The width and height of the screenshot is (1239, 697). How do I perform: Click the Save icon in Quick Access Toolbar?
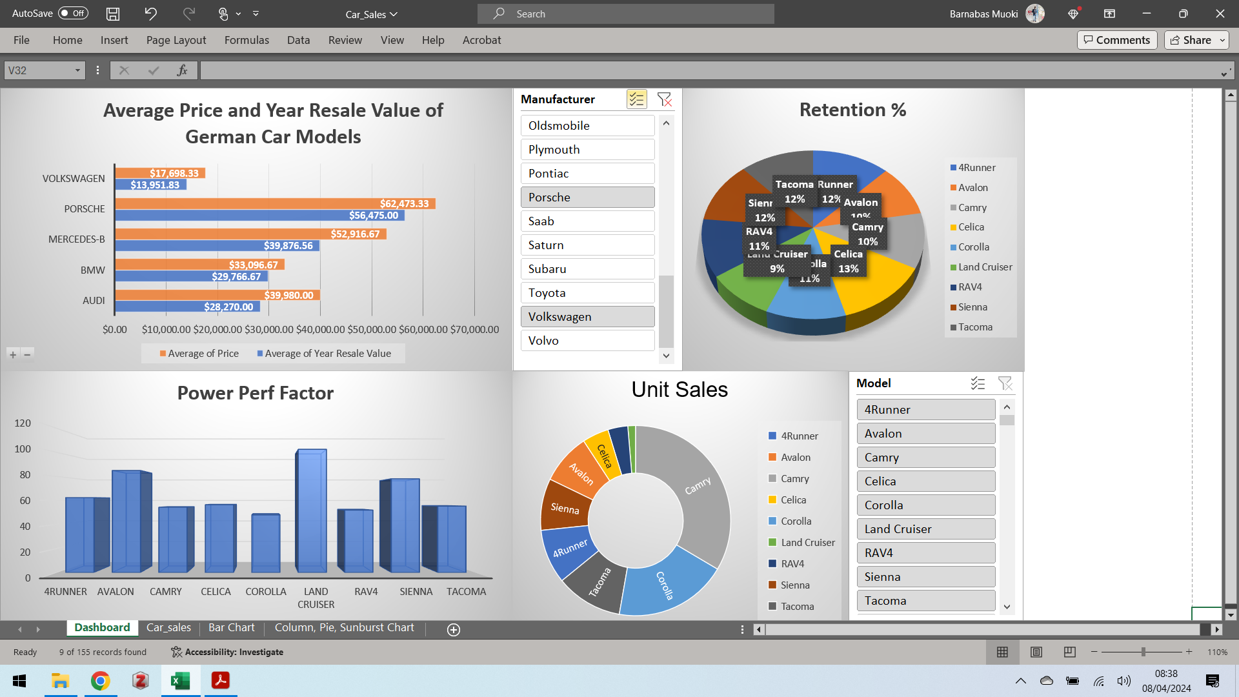[x=112, y=14]
